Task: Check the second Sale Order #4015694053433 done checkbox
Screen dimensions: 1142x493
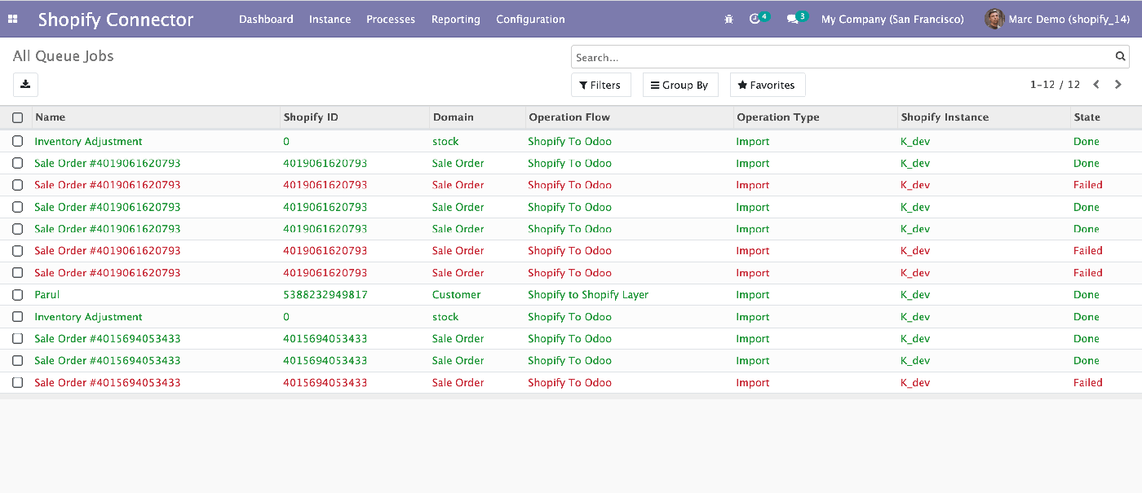Action: click(x=17, y=361)
